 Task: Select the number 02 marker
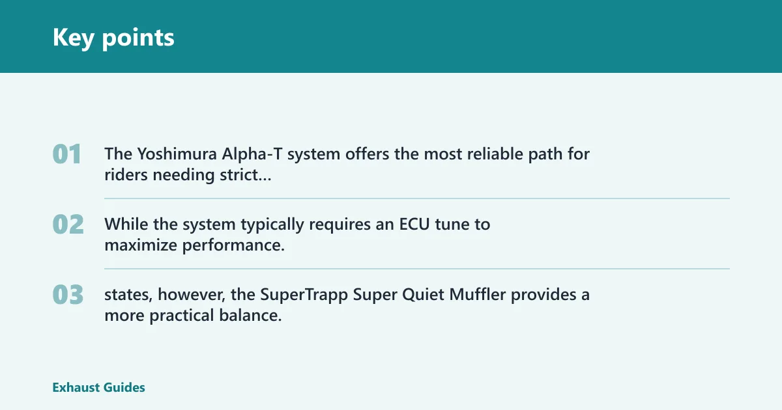click(68, 225)
